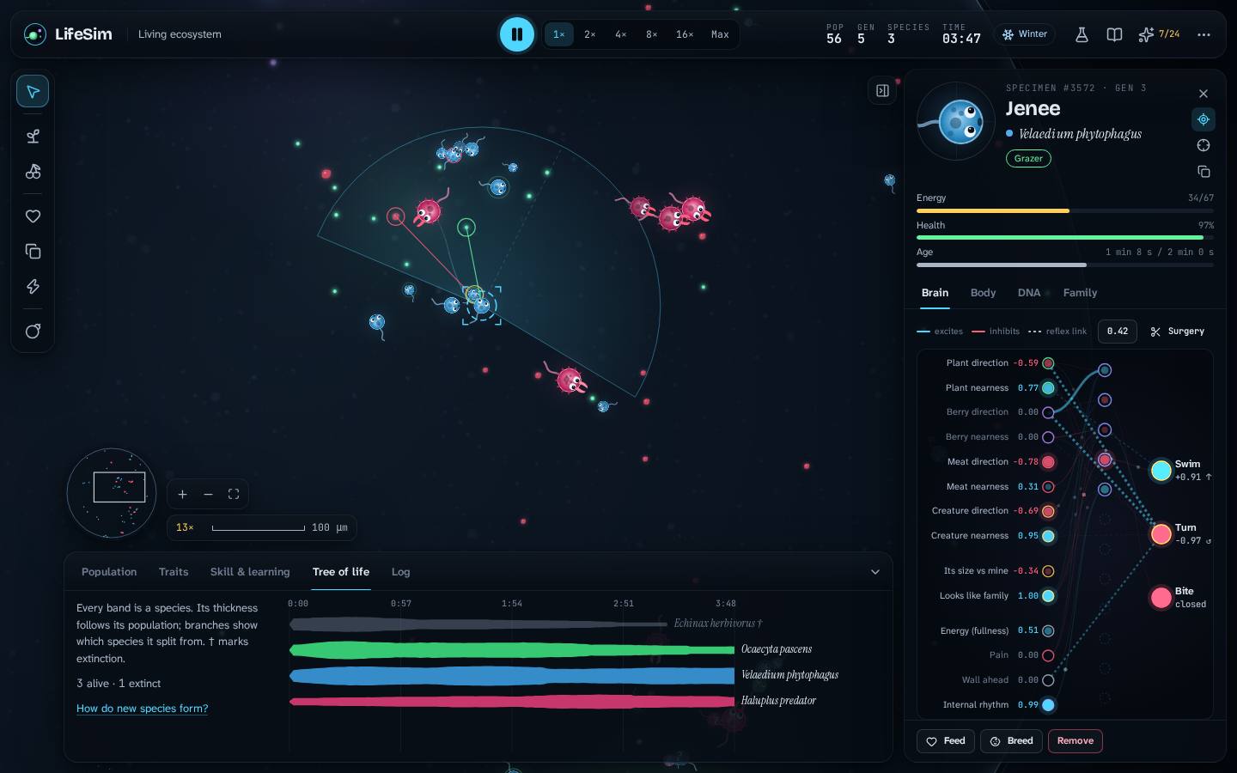Viewport: 1237px width, 773px height.
Task: Select the Tree of life tab
Action: 341,572
